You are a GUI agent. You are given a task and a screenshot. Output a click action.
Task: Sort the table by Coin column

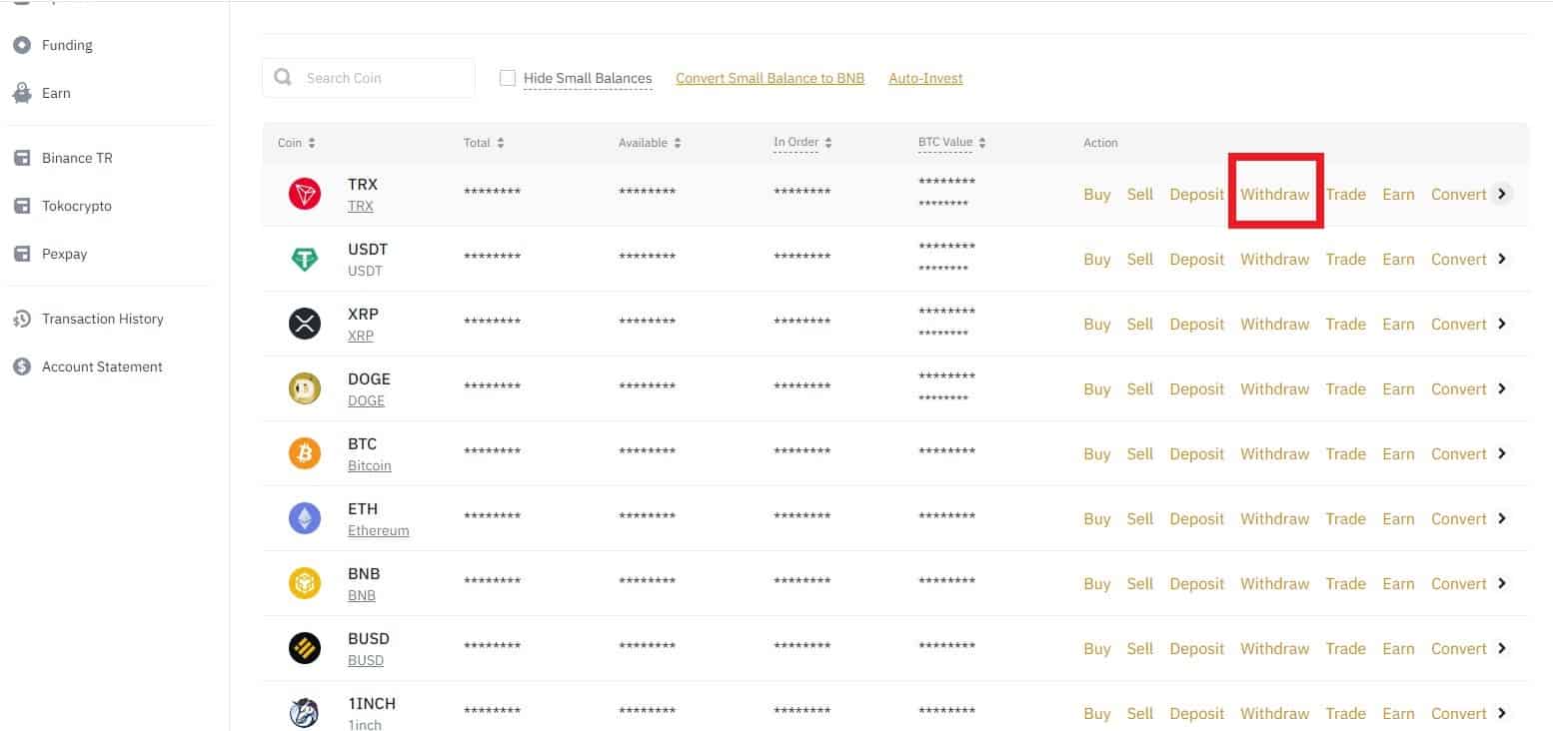297,143
